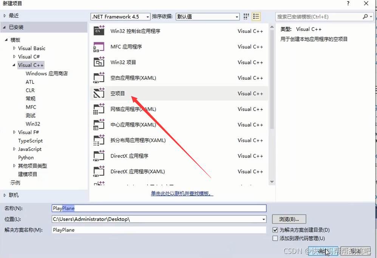The width and height of the screenshot is (377, 258).
Task: Open the 位置 path dropdown arrow
Action: tap(264, 219)
